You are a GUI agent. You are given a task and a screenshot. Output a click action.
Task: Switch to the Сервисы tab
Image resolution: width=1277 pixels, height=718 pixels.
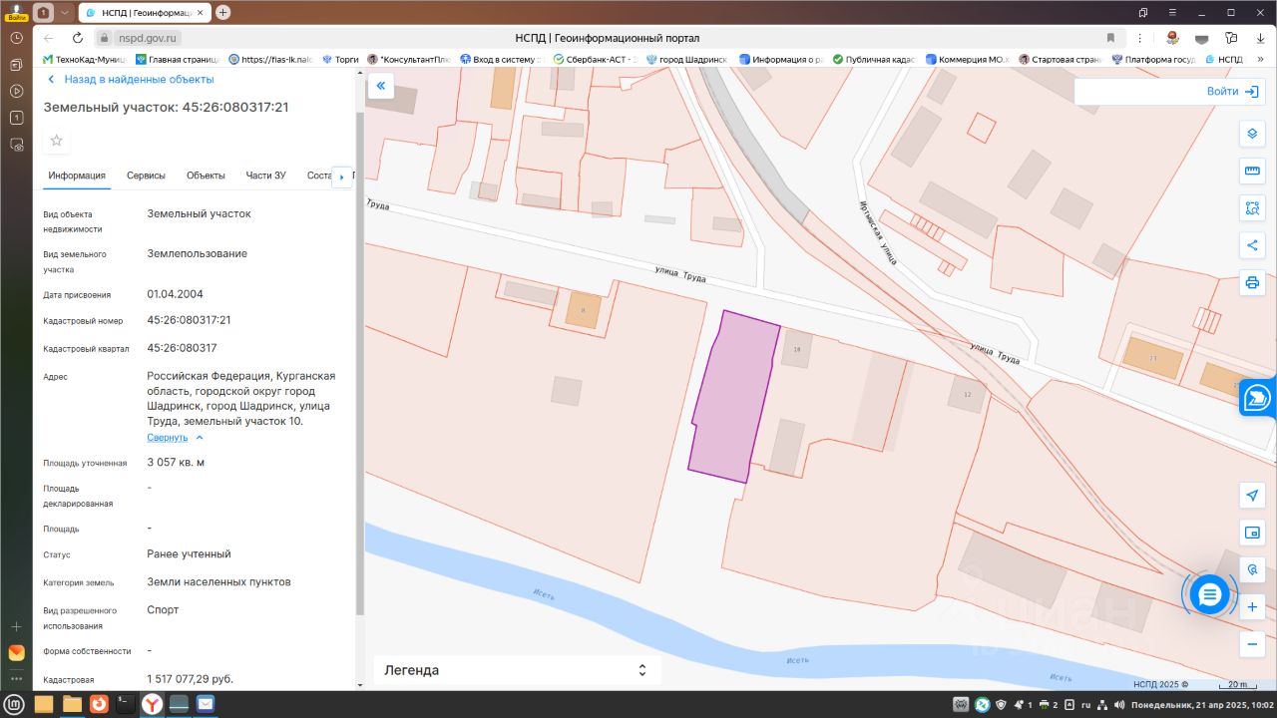coord(146,176)
